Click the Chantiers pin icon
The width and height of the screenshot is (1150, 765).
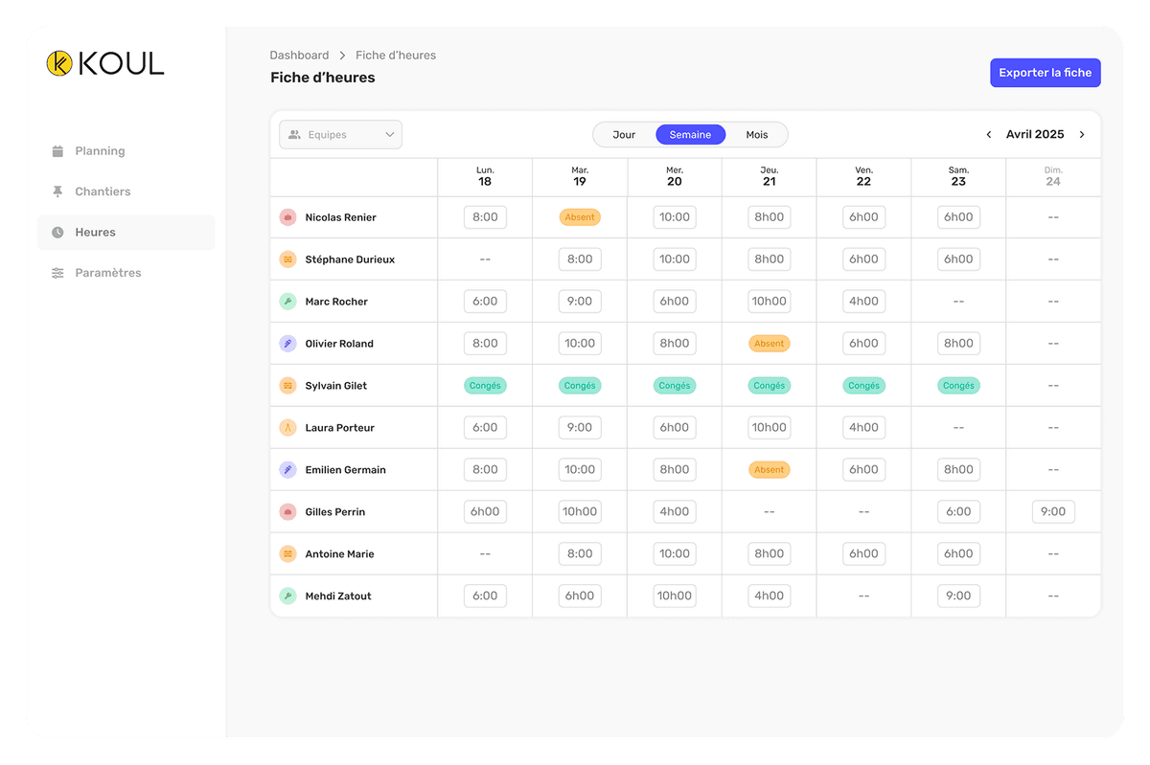tap(57, 191)
